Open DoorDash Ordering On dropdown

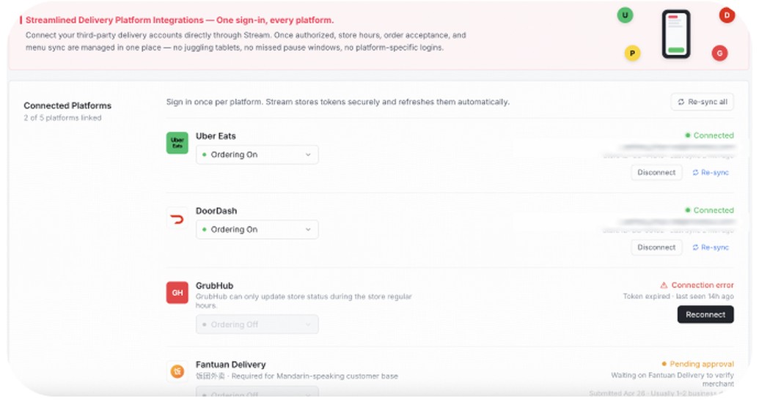tap(257, 230)
